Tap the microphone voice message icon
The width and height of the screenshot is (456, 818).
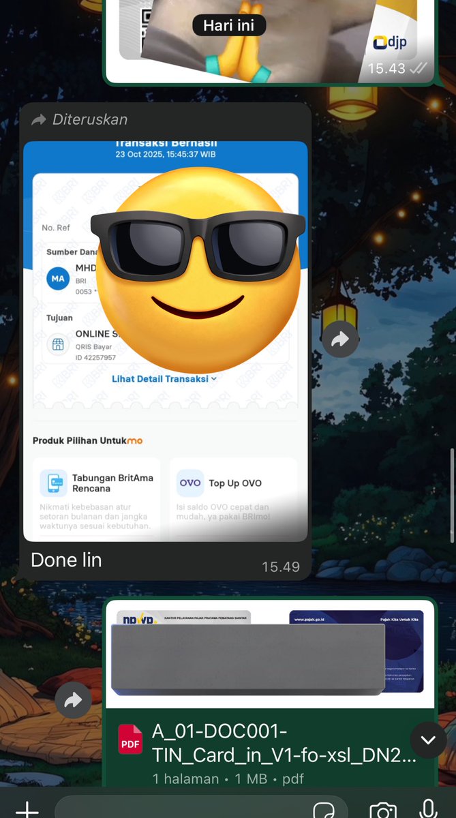coord(428,808)
